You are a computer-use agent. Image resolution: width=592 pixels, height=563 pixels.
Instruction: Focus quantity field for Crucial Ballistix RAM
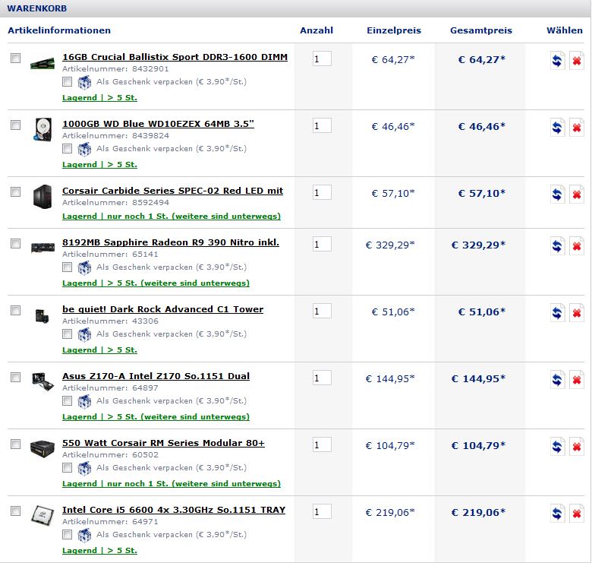coord(322,59)
